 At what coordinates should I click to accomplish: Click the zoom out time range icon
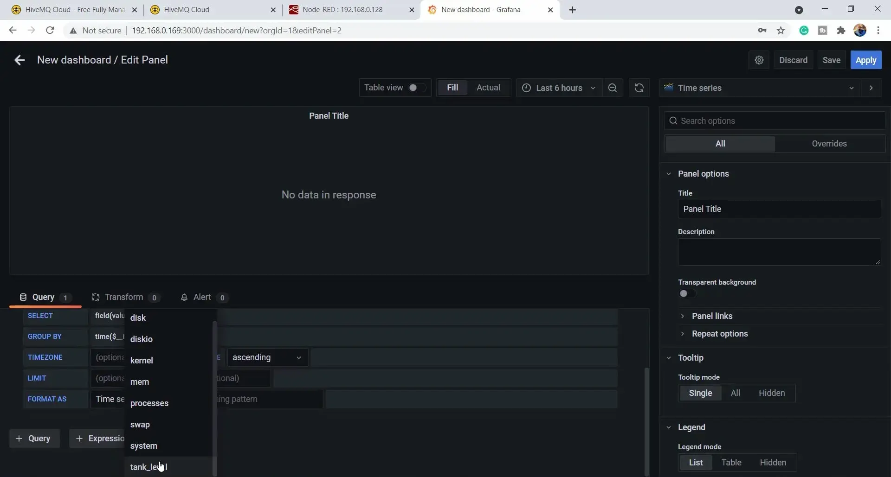(613, 88)
